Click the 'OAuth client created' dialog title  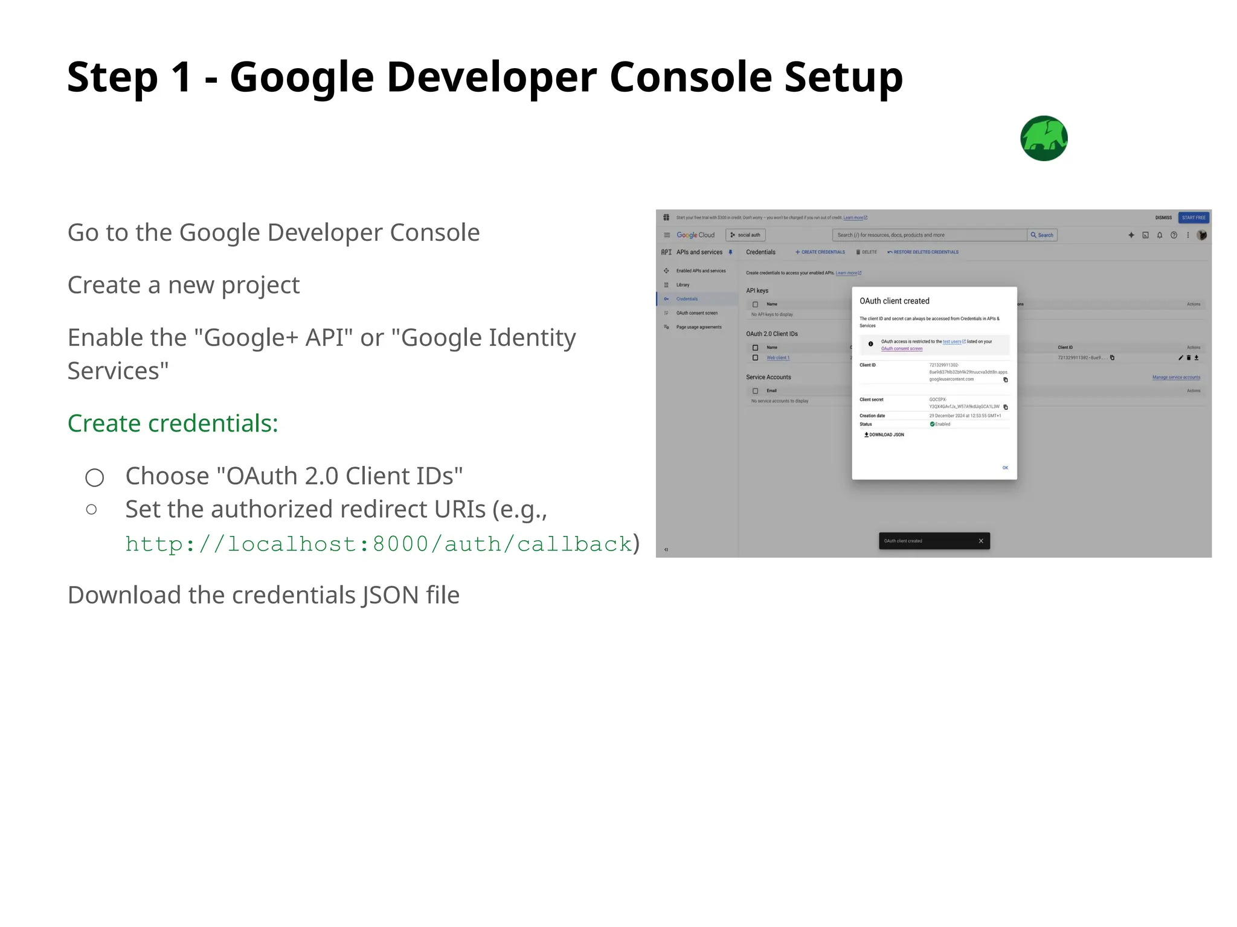(x=895, y=301)
